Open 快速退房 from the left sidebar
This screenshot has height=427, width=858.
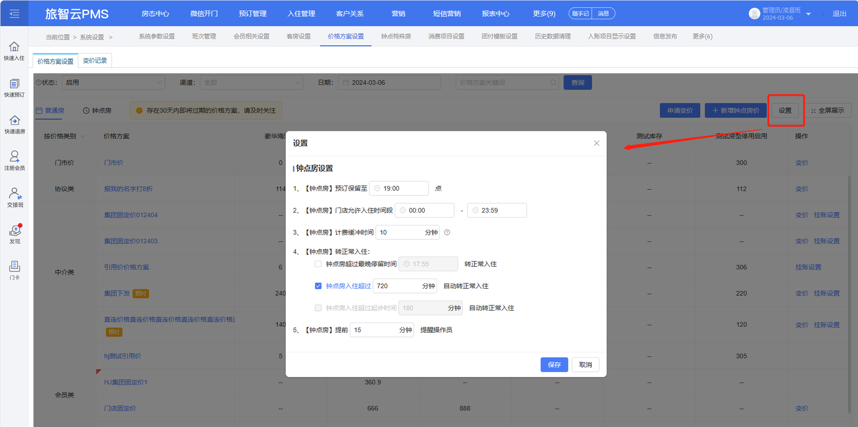coord(14,125)
